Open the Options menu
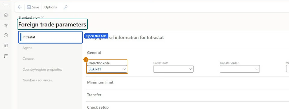This screenshot has width=289, height=109. pyautogui.click(x=51, y=7)
